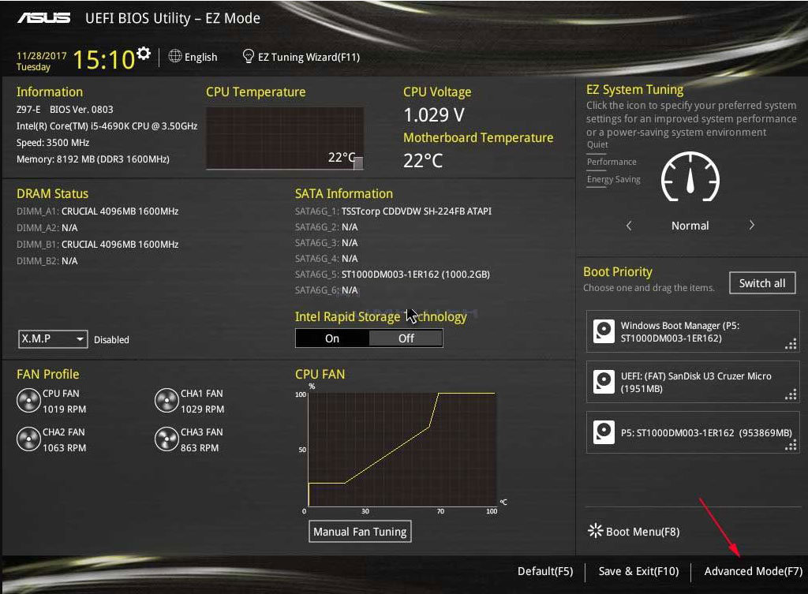Select UEFI SanDisk U3 Cruzer Micro entry

pos(693,382)
